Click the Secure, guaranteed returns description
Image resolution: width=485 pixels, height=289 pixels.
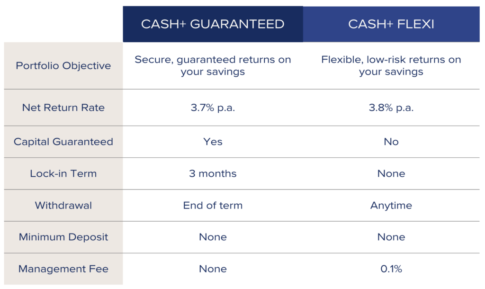pos(213,65)
